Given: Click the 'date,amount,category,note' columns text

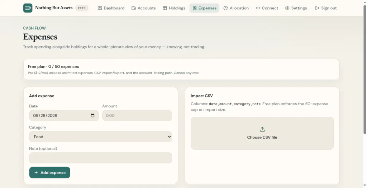Looking at the screenshot, I should click(x=235, y=104).
